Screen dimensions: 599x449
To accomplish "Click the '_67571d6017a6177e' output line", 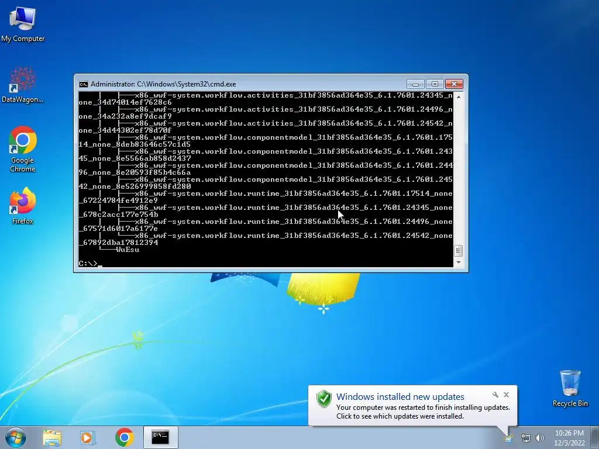I will pyautogui.click(x=118, y=229).
